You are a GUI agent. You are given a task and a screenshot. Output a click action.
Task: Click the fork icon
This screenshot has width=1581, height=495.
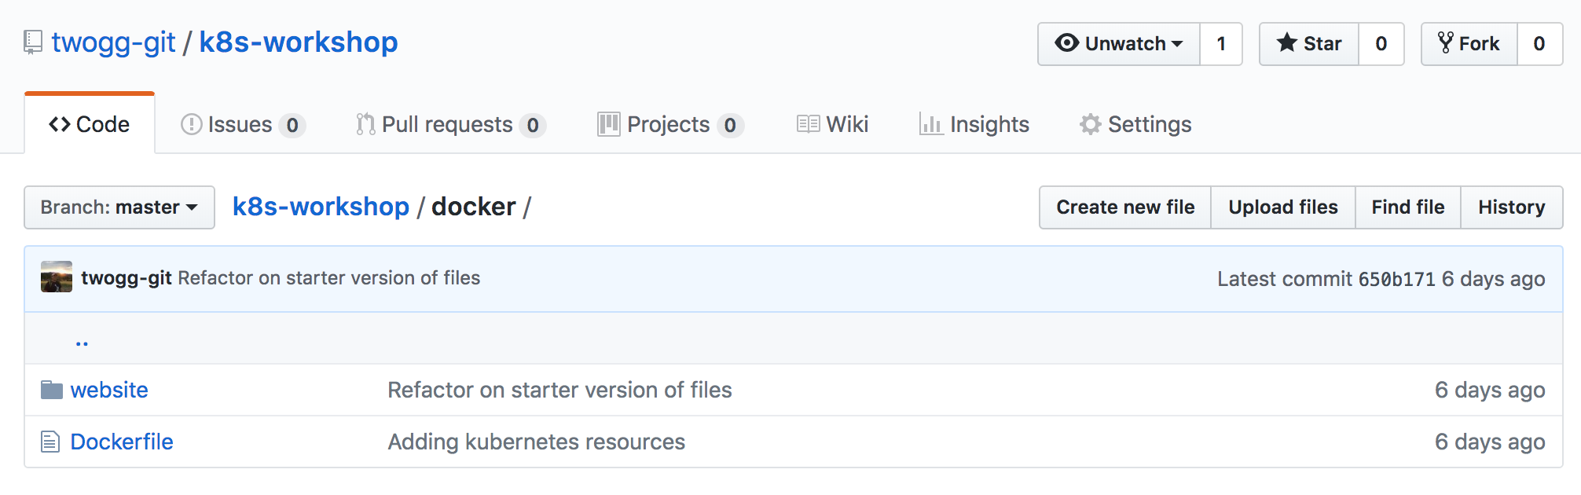(x=1446, y=42)
